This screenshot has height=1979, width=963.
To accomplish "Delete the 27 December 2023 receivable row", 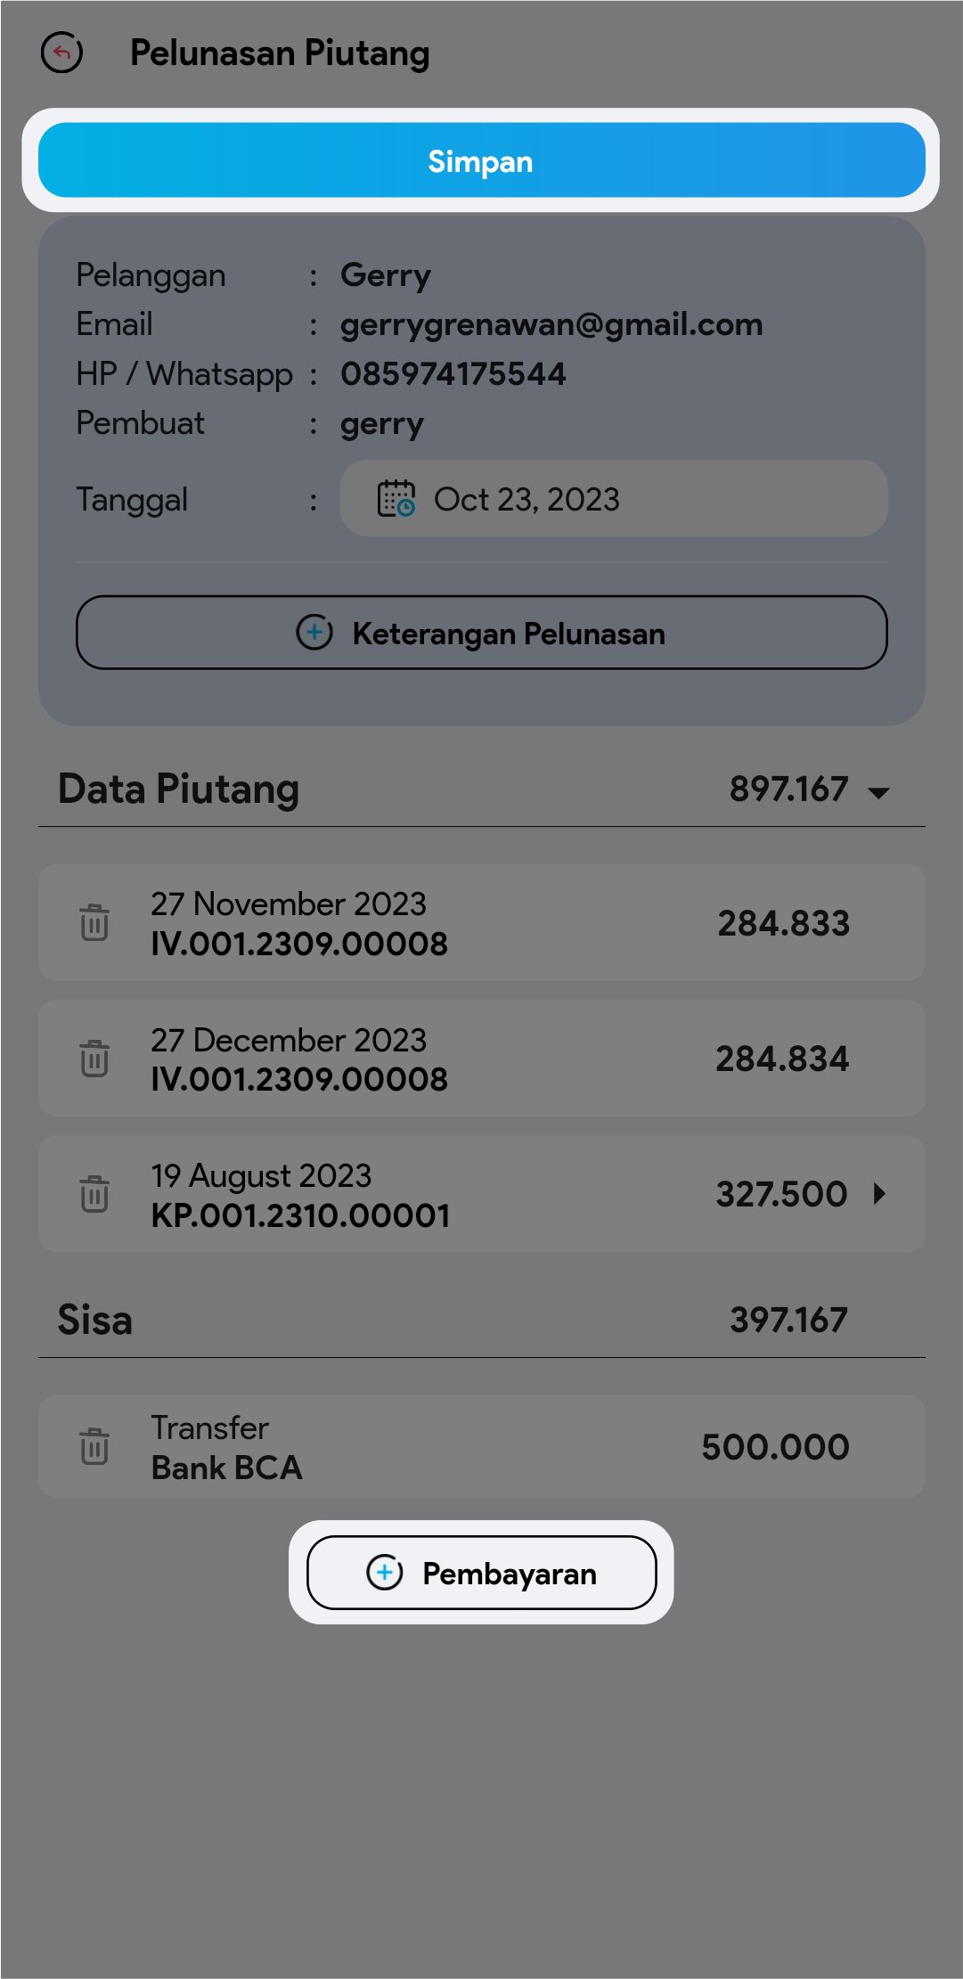I will point(94,1059).
